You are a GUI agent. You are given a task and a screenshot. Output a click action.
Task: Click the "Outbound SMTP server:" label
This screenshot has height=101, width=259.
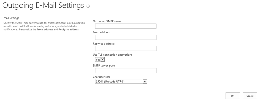pyautogui.click(x=108, y=21)
